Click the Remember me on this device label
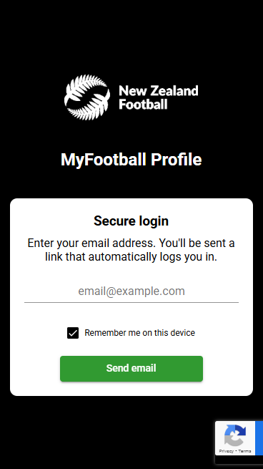 coord(139,333)
